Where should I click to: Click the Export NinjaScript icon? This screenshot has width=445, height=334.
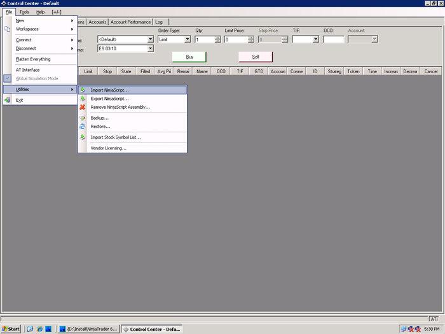click(x=83, y=99)
